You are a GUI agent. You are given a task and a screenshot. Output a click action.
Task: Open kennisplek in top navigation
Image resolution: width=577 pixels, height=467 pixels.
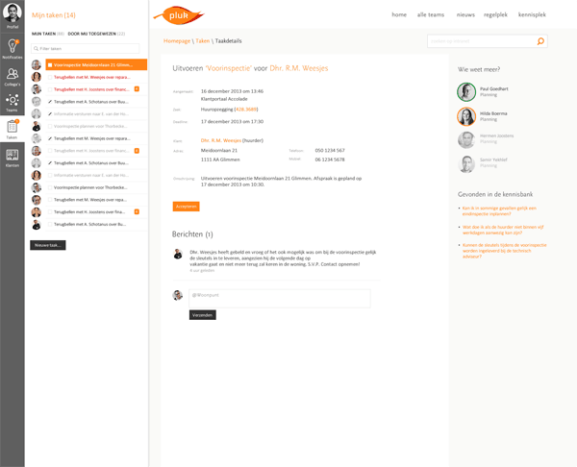tap(532, 14)
